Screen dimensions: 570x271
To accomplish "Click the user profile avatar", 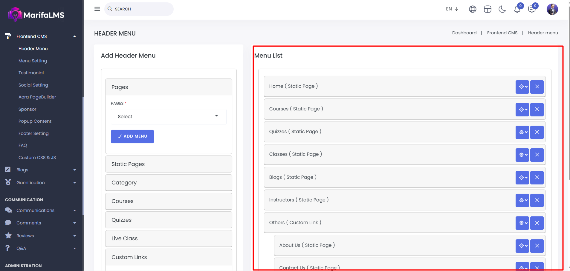I will 552,9.
